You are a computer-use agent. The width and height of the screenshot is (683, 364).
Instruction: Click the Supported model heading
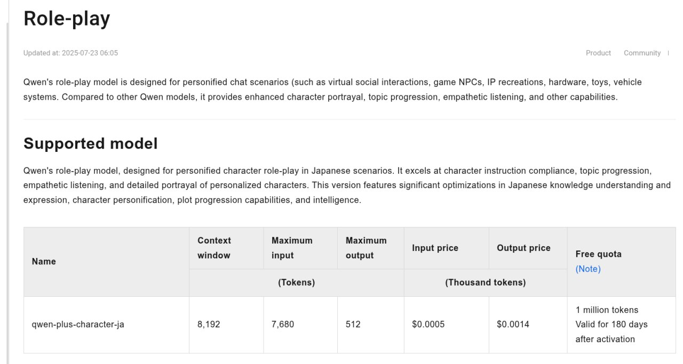[90, 143]
